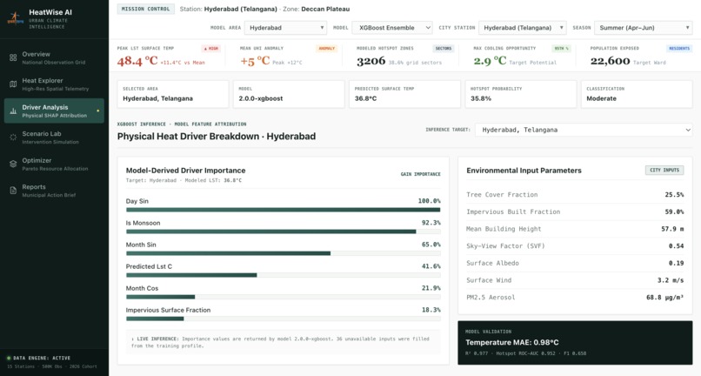Click the Physical Heat Driver Breakdown heading

tap(217, 137)
